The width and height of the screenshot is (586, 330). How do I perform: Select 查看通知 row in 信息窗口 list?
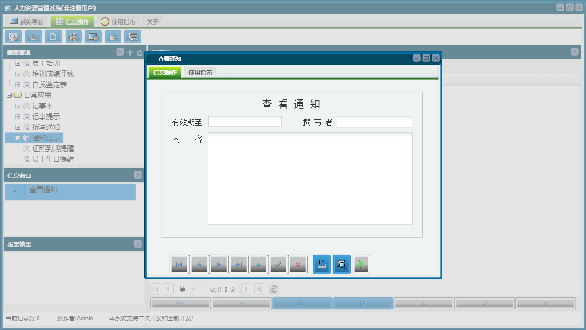pyautogui.click(x=70, y=192)
